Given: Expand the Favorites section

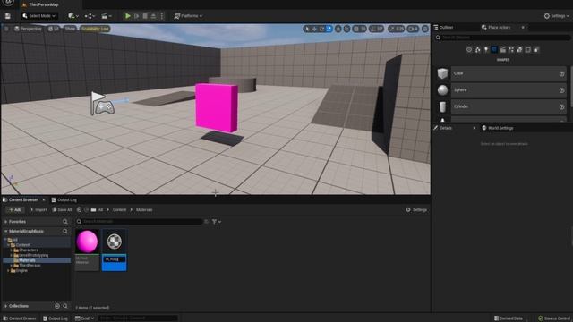Looking at the screenshot, I should [6, 222].
